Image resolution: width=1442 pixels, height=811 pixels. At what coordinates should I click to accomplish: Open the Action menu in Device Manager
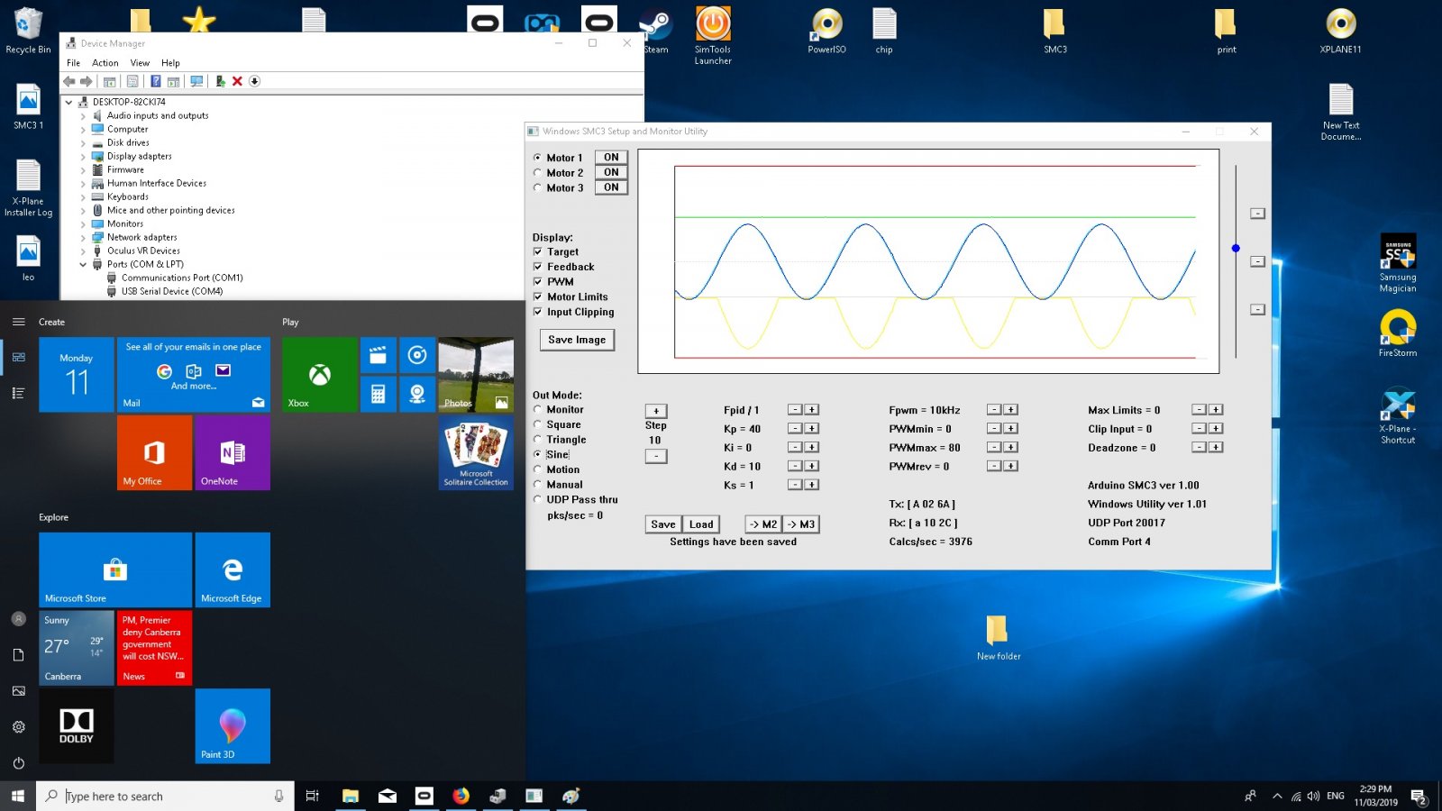tap(105, 63)
